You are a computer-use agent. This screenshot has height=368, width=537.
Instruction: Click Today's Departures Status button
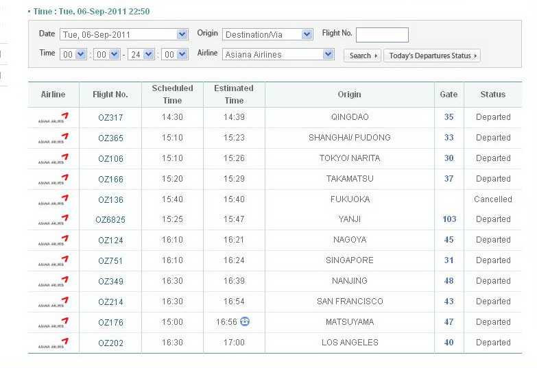point(432,56)
